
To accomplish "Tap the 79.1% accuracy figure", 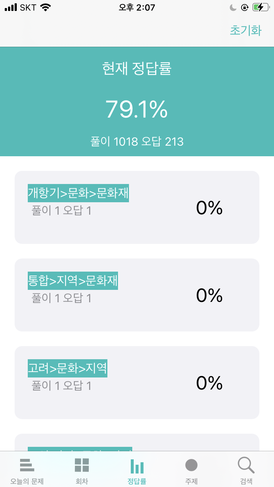I will pos(137,109).
